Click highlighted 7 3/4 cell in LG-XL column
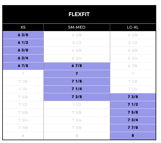 [x=133, y=120]
